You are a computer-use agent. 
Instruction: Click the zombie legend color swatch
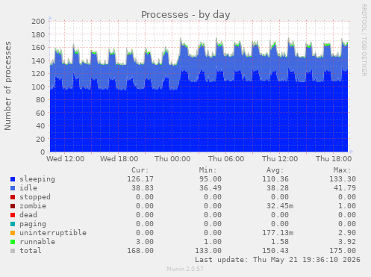(x=13, y=206)
